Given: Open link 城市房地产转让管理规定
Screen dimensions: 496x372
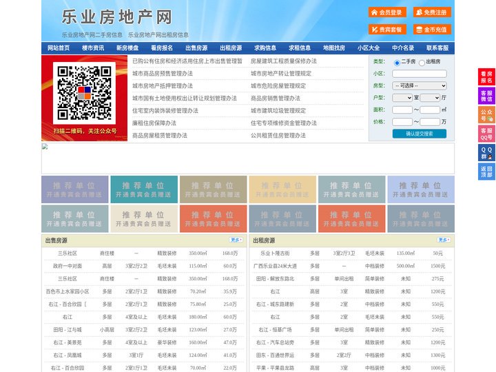Looking at the screenshot, I should tap(281, 74).
